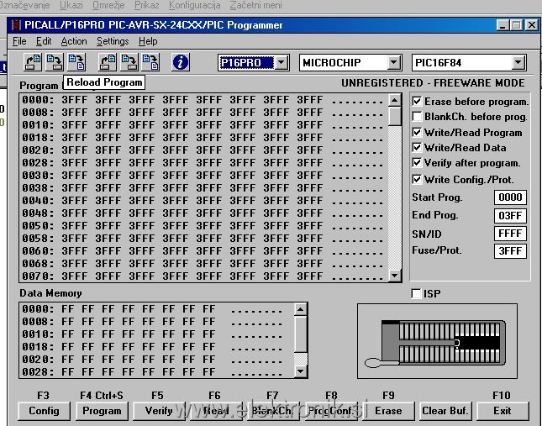The image size is (542, 426).
Task: Open the P16PRO programmer type dropdown
Action: [282, 63]
